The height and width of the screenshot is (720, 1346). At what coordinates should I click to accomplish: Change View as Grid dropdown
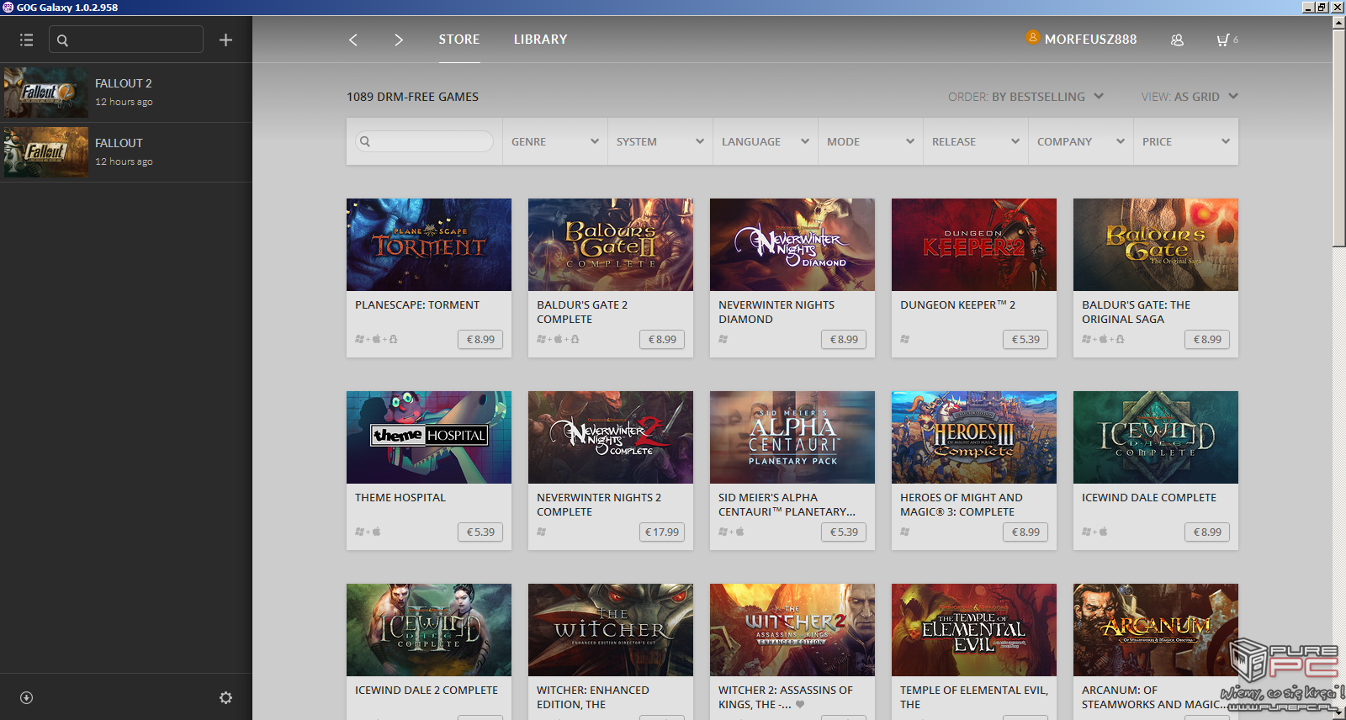click(x=1189, y=97)
